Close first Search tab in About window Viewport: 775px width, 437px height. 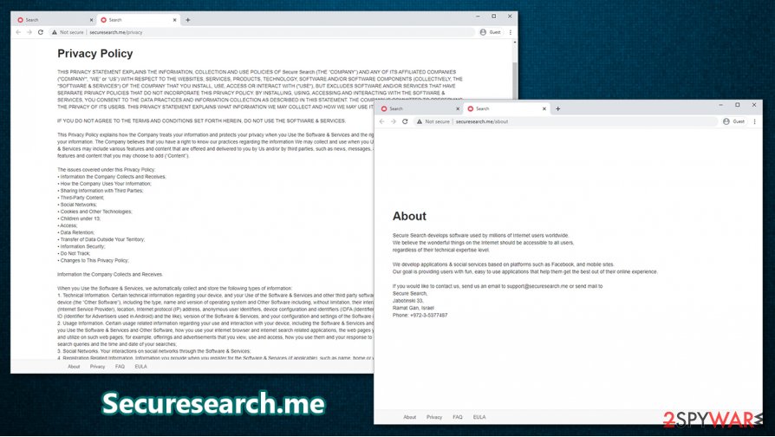pos(458,108)
